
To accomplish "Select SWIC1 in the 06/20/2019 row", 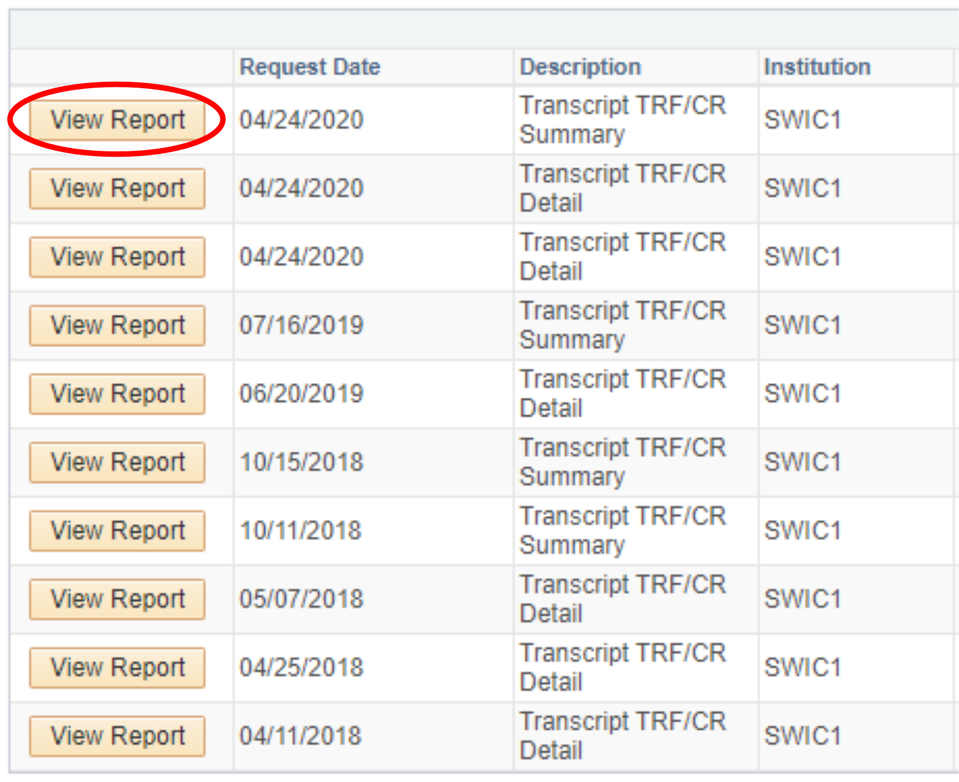I will (x=802, y=394).
